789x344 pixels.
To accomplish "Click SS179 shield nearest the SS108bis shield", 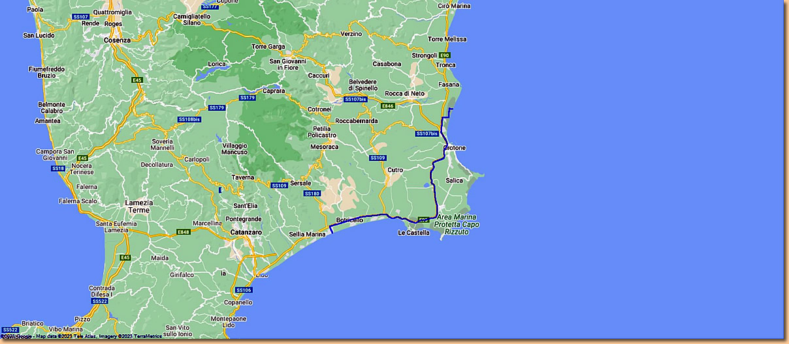I will pyautogui.click(x=217, y=107).
